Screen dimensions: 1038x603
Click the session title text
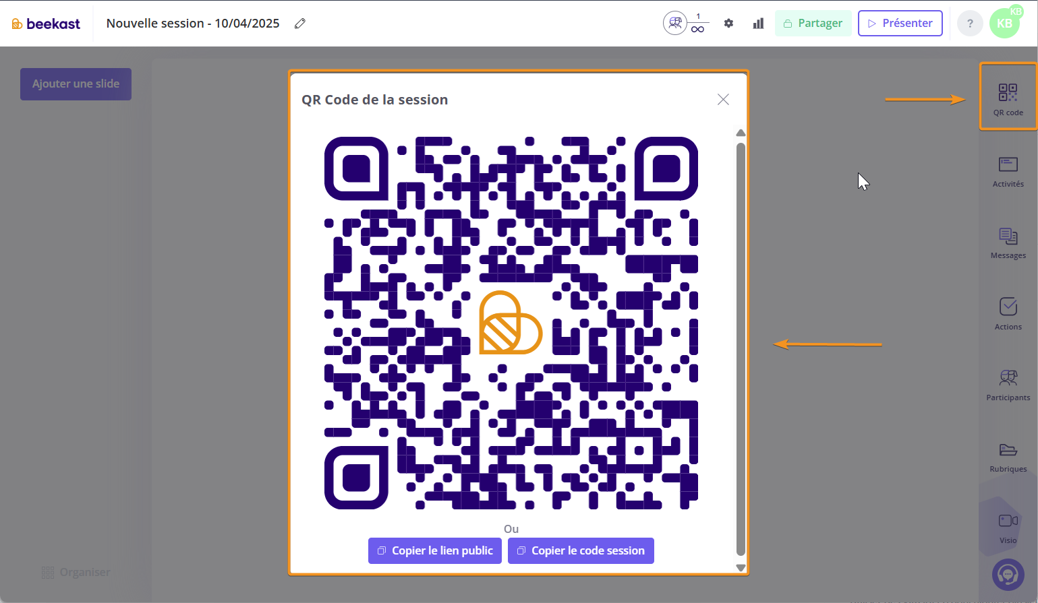[193, 24]
